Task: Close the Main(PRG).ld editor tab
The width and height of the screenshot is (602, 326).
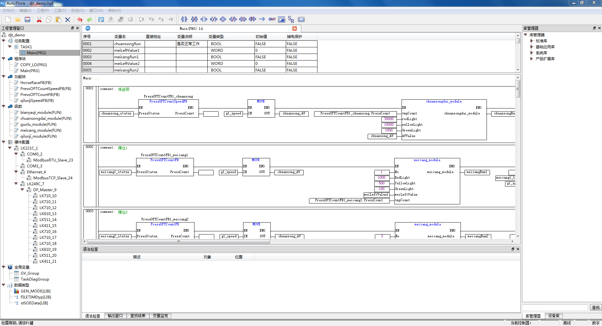Action: click(x=295, y=29)
